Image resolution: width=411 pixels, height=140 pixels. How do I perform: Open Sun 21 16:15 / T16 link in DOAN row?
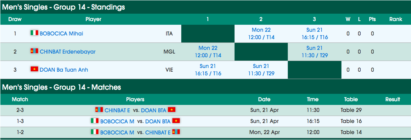tap(208, 69)
